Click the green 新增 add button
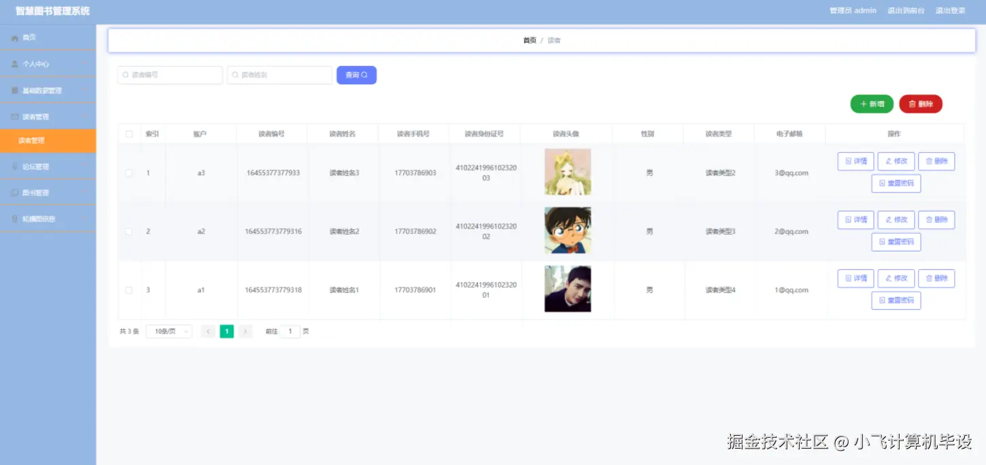 click(x=872, y=104)
